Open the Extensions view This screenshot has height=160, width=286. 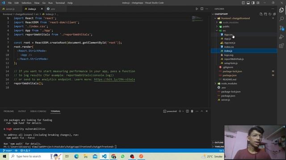click(282, 46)
